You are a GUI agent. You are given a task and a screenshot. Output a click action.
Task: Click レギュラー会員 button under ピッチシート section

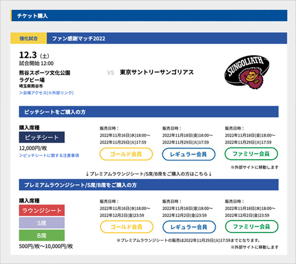(188, 154)
